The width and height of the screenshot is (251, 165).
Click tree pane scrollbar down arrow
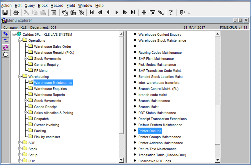pos(121,160)
